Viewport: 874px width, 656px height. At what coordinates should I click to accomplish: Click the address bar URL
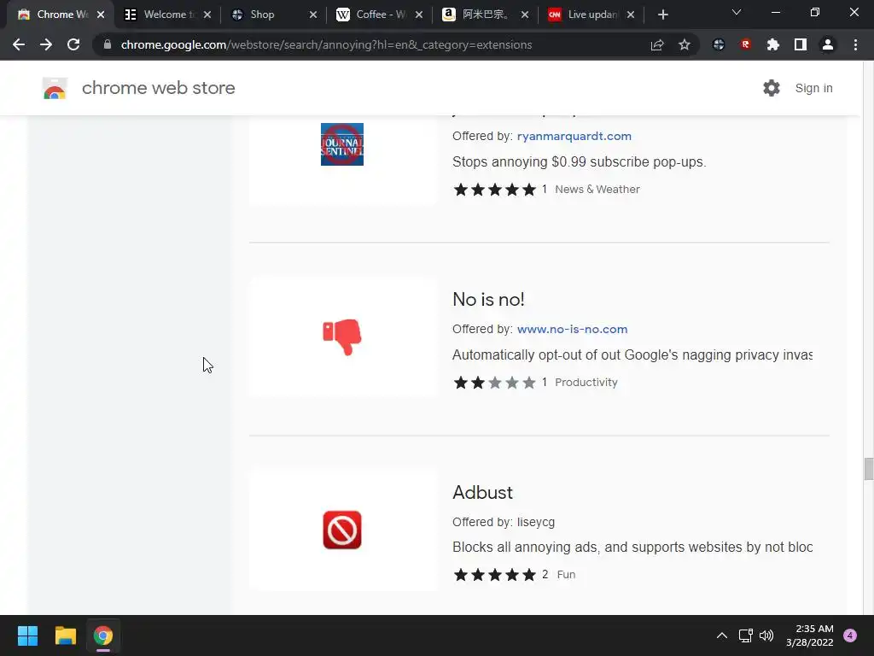pyautogui.click(x=326, y=44)
